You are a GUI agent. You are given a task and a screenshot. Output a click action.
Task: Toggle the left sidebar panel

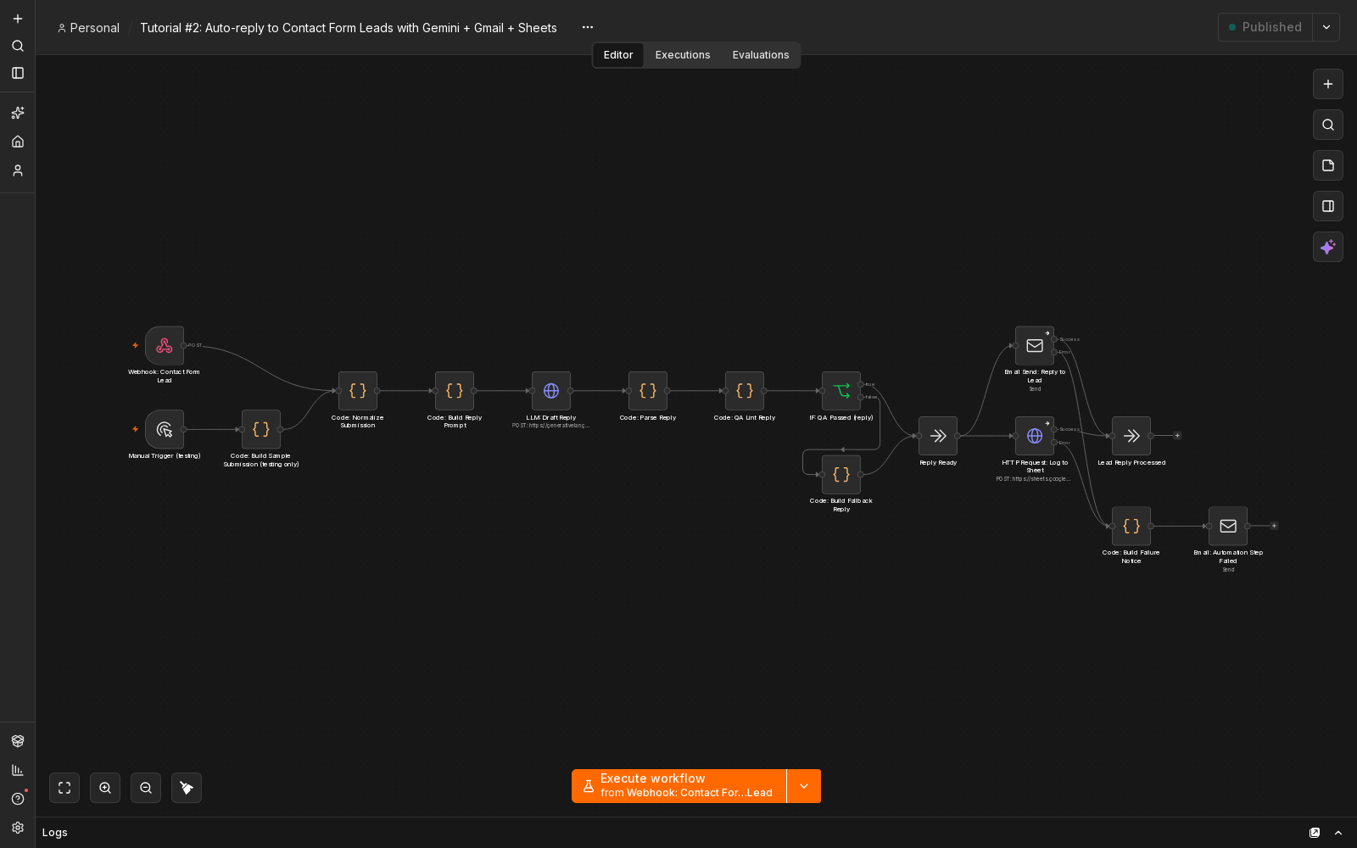18,73
